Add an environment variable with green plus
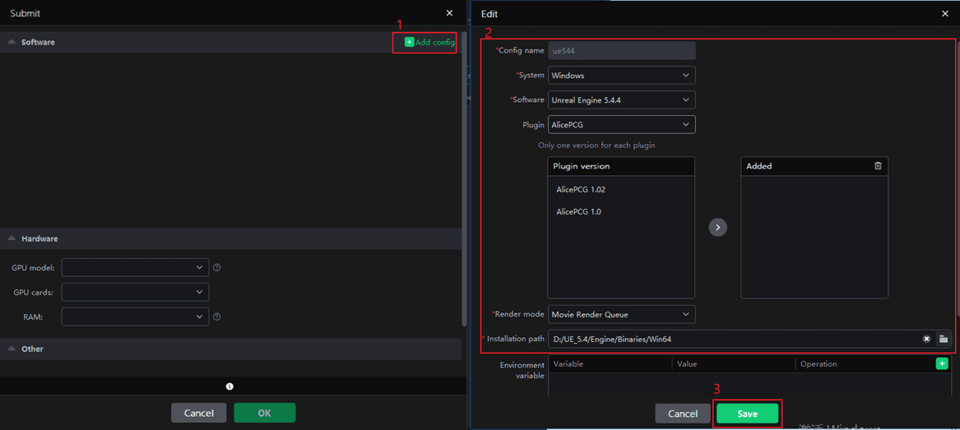This screenshot has width=960, height=430. click(941, 363)
